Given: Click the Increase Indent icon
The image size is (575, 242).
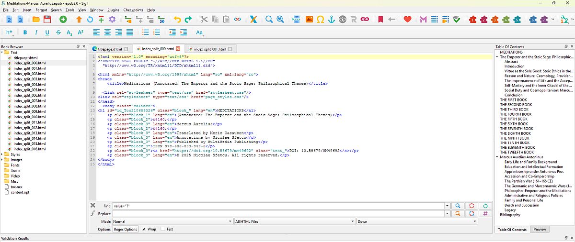Looking at the screenshot, I should coord(184,33).
